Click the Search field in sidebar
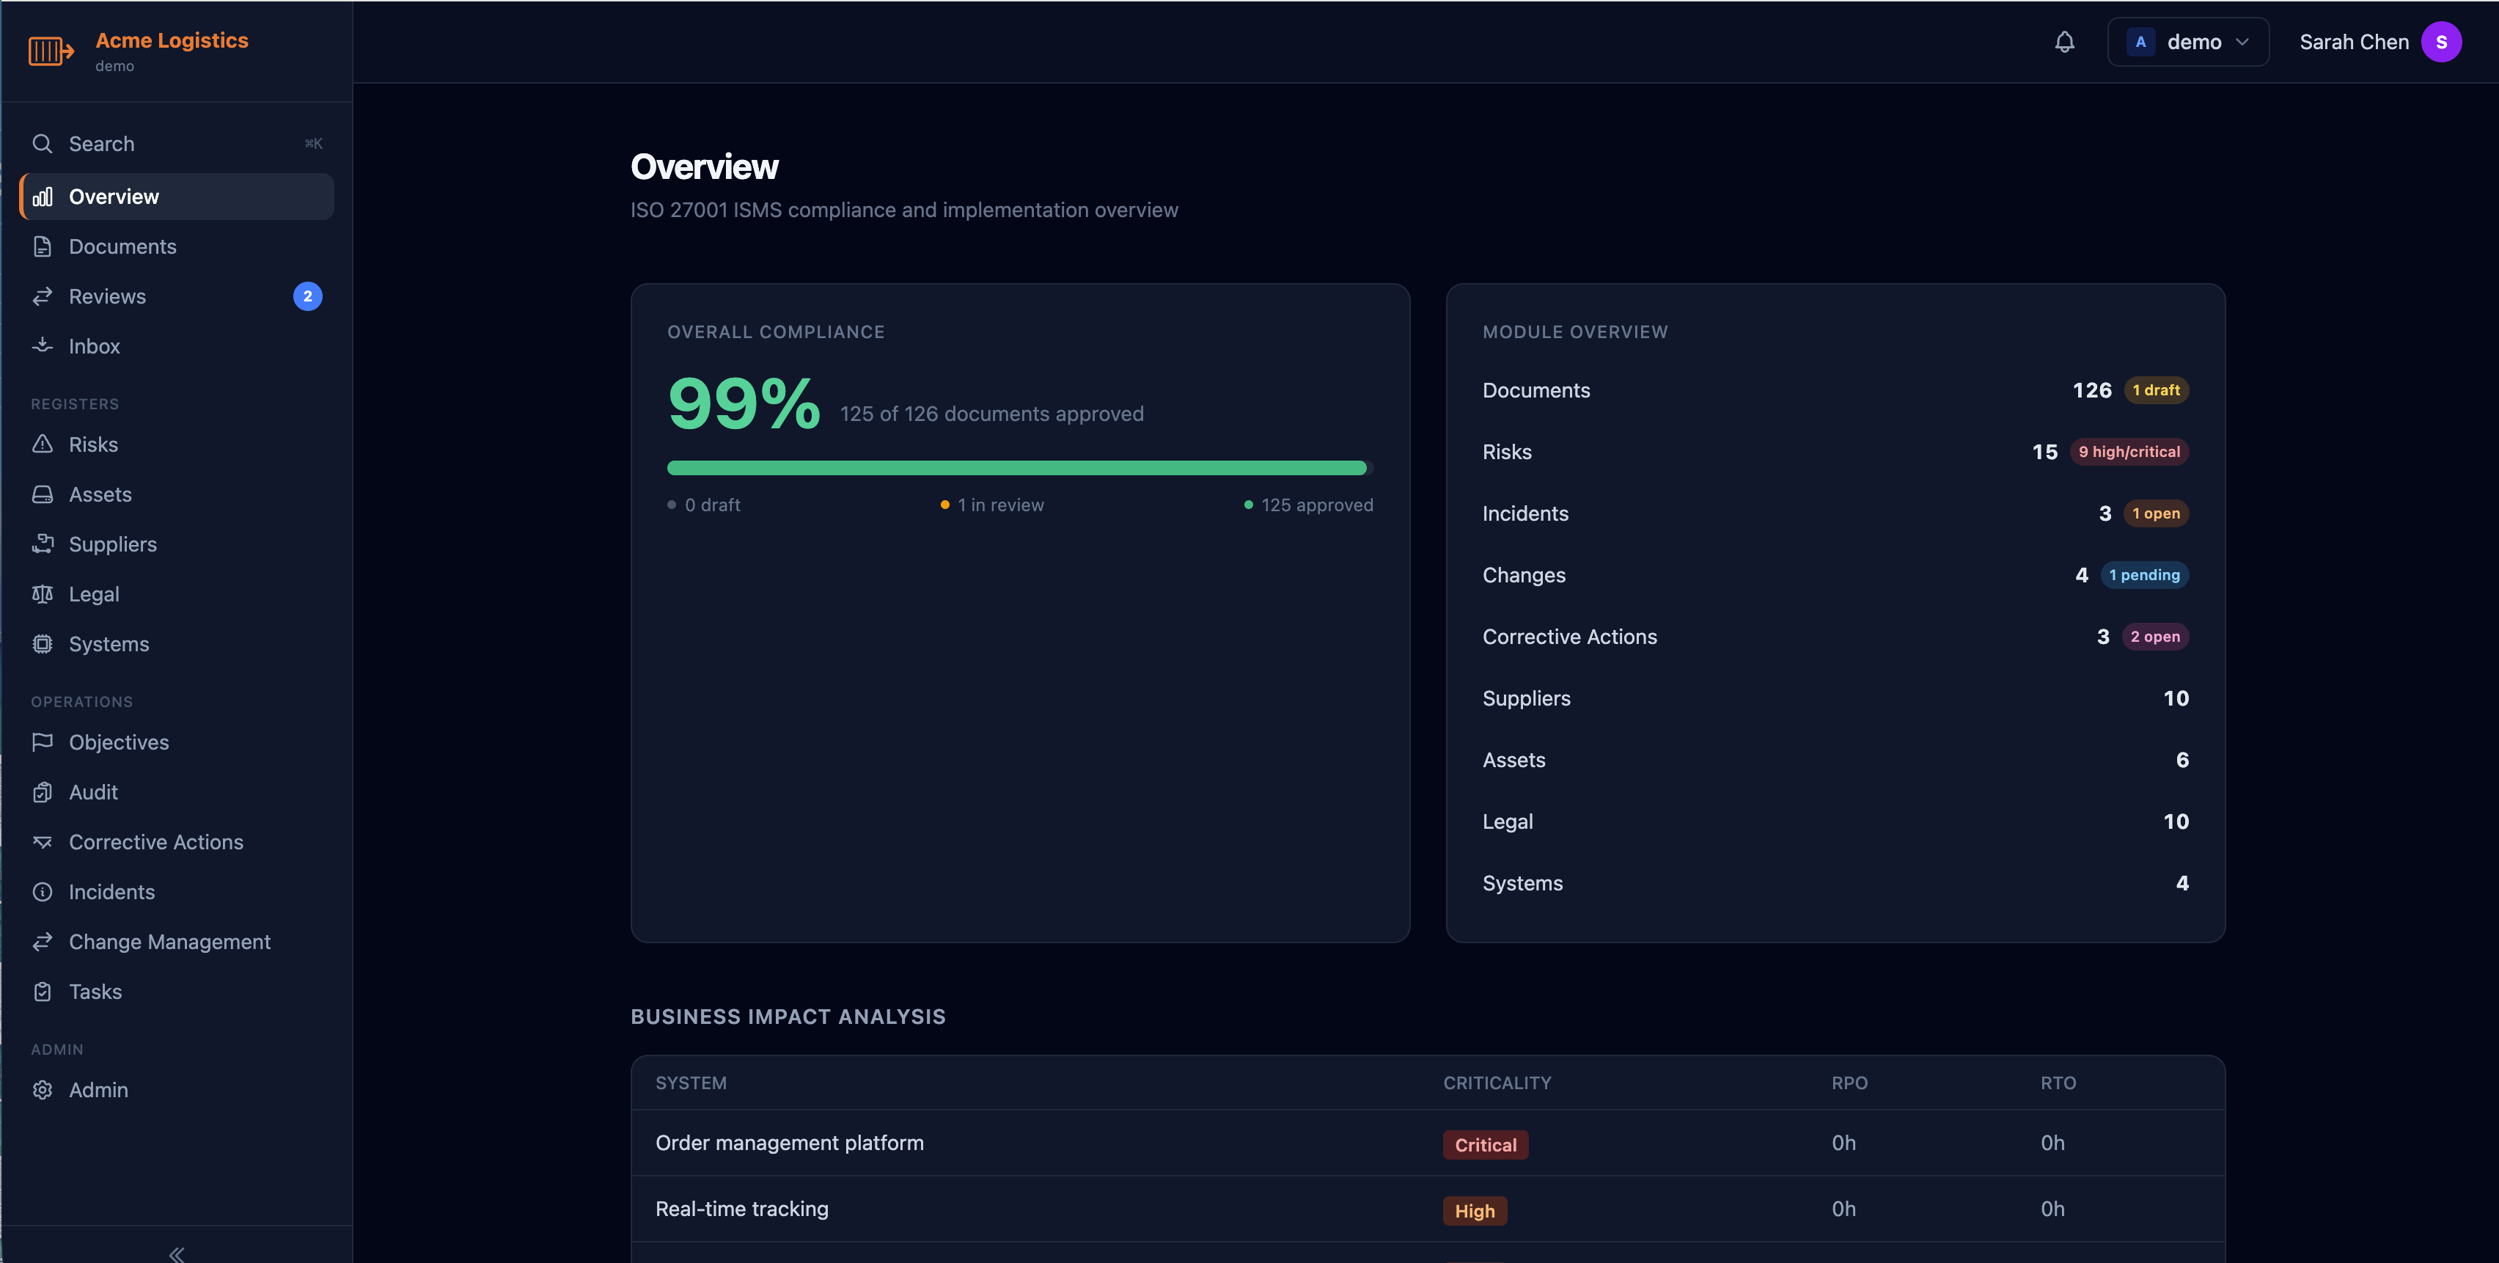Viewport: 2499px width, 1263px height. pyautogui.click(x=177, y=144)
